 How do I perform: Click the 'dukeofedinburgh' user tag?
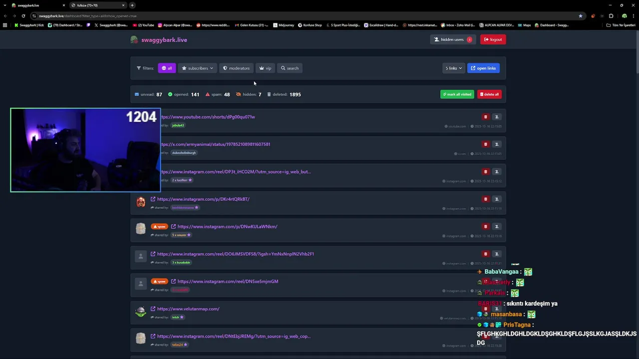click(x=184, y=153)
